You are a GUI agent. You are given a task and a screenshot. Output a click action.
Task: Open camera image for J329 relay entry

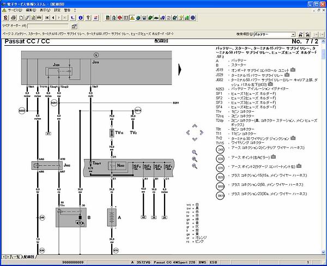pyautogui.click(x=287, y=75)
